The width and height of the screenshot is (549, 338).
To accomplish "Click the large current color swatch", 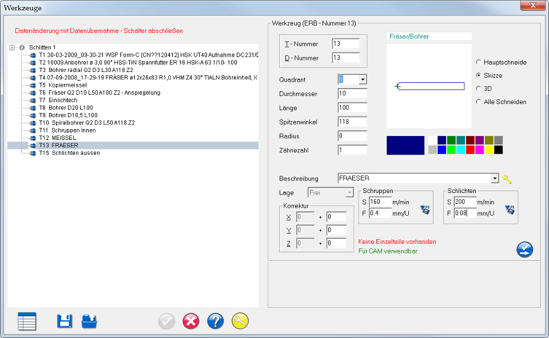I will tap(405, 145).
